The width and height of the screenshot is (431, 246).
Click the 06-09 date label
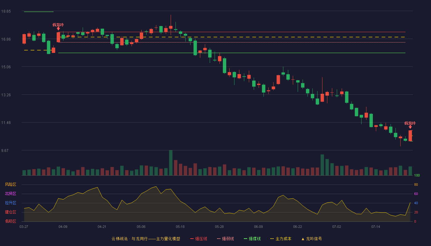pyautogui.click(x=258, y=227)
